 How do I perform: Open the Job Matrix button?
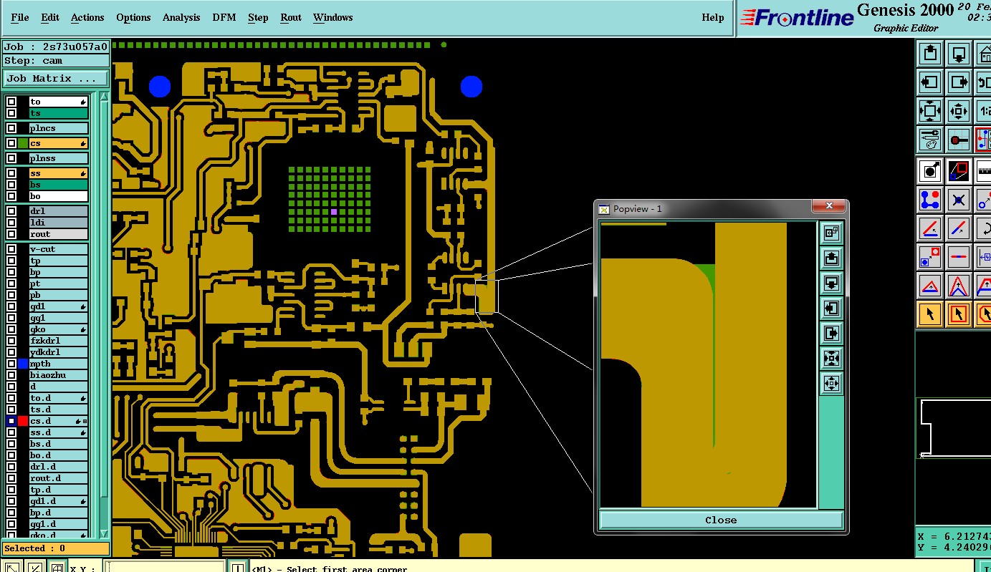pos(56,78)
